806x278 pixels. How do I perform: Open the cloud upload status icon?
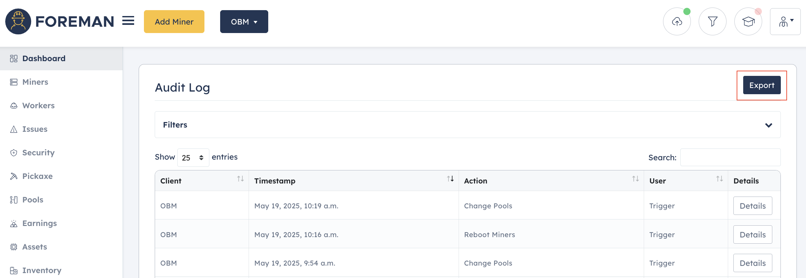click(677, 22)
